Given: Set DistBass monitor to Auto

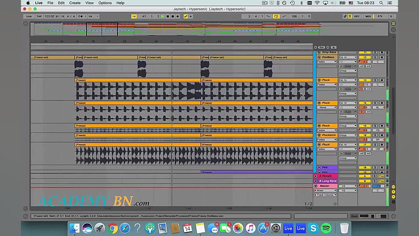Looking at the screenshot, I should click(348, 66).
